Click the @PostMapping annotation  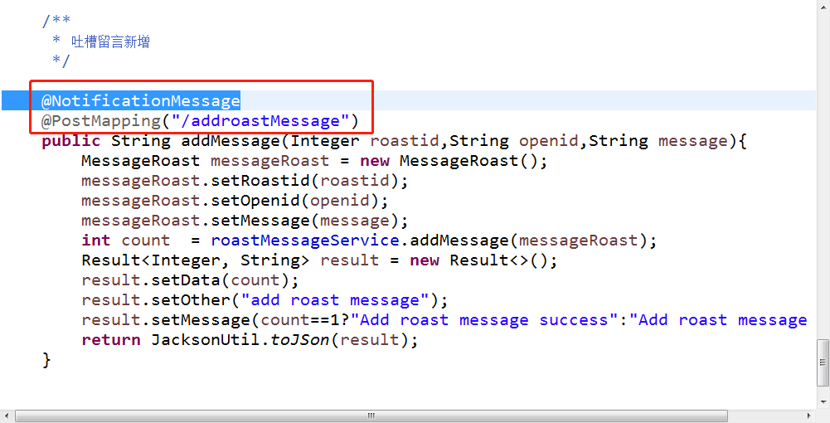coord(100,121)
